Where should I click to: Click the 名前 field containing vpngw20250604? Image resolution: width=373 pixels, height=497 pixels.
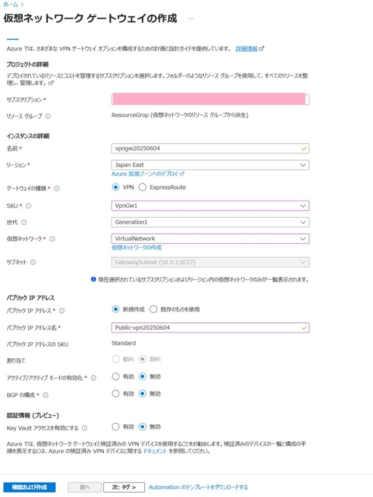[x=206, y=149]
